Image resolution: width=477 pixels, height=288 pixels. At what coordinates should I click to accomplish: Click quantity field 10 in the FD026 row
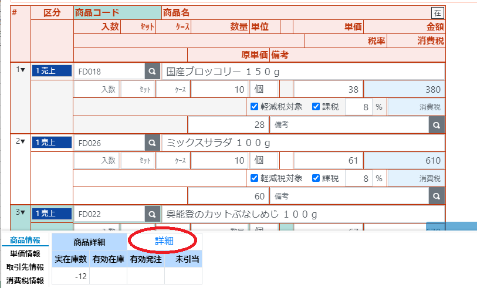point(219,160)
